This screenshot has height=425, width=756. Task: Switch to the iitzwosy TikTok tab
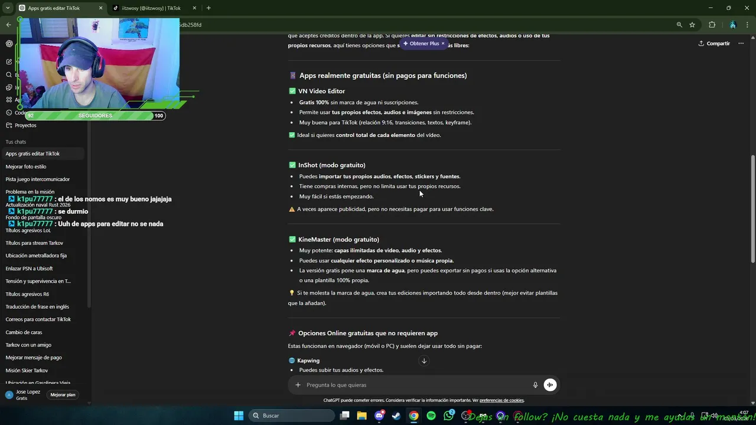155,8
